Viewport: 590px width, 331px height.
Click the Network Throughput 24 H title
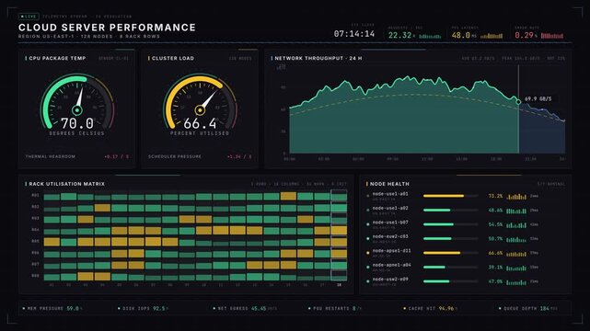[x=318, y=58]
